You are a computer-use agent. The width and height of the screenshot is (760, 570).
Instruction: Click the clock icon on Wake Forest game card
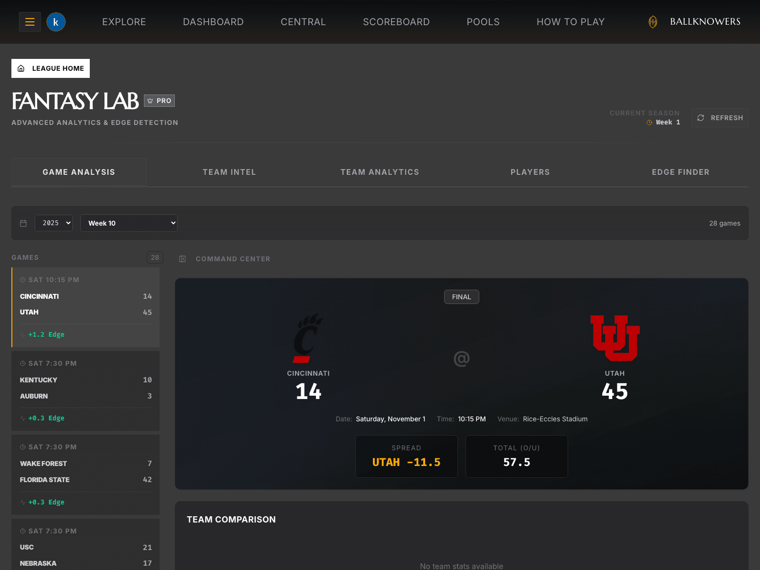pyautogui.click(x=23, y=447)
